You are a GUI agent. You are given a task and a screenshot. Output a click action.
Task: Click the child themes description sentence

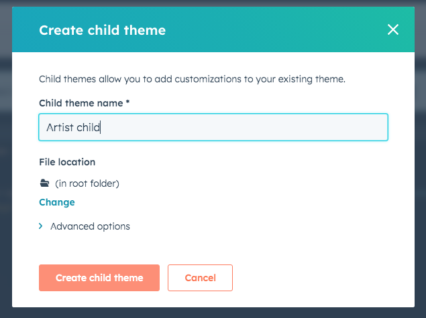[192, 79]
